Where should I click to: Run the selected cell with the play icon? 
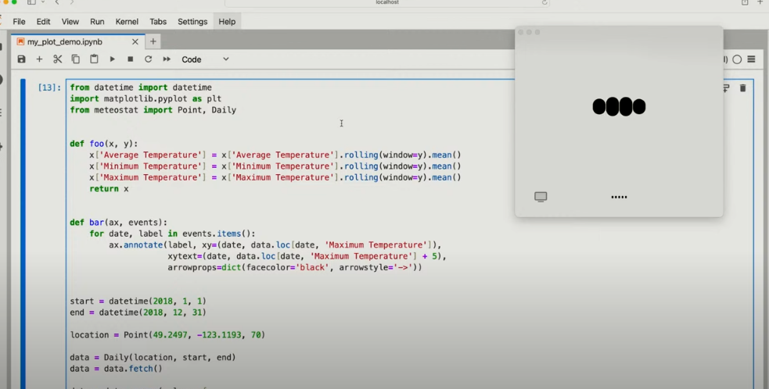click(x=113, y=59)
